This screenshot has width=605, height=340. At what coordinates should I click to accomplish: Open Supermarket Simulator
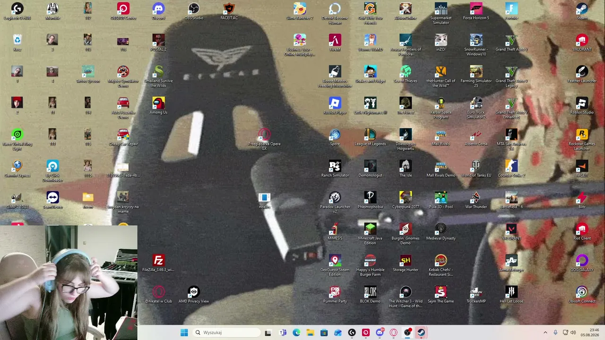click(441, 13)
